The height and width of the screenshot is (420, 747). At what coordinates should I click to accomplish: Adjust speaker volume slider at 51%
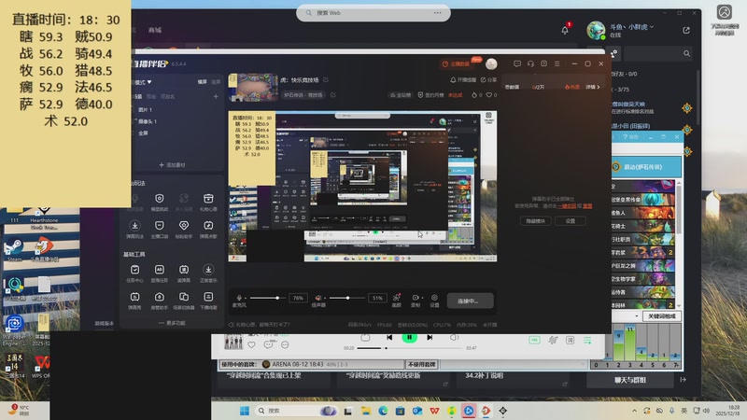click(346, 298)
